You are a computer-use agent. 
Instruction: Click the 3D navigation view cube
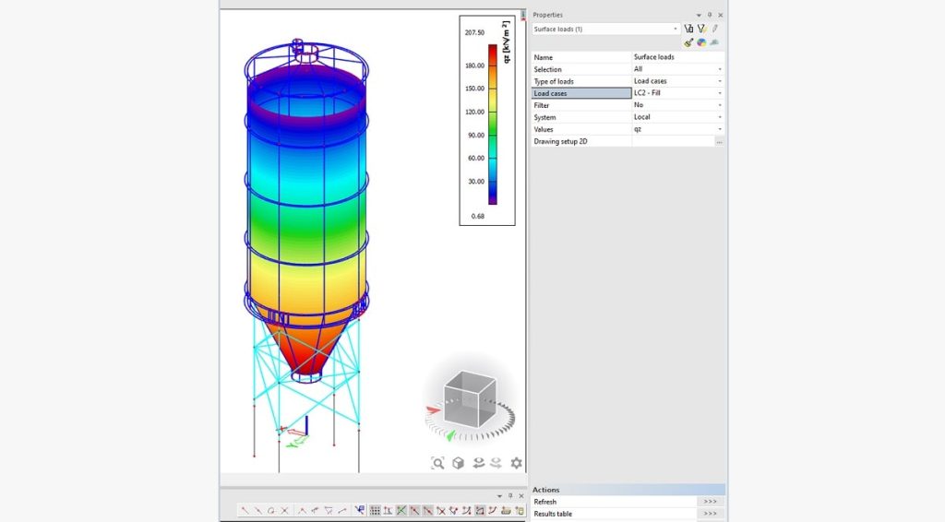pos(470,398)
